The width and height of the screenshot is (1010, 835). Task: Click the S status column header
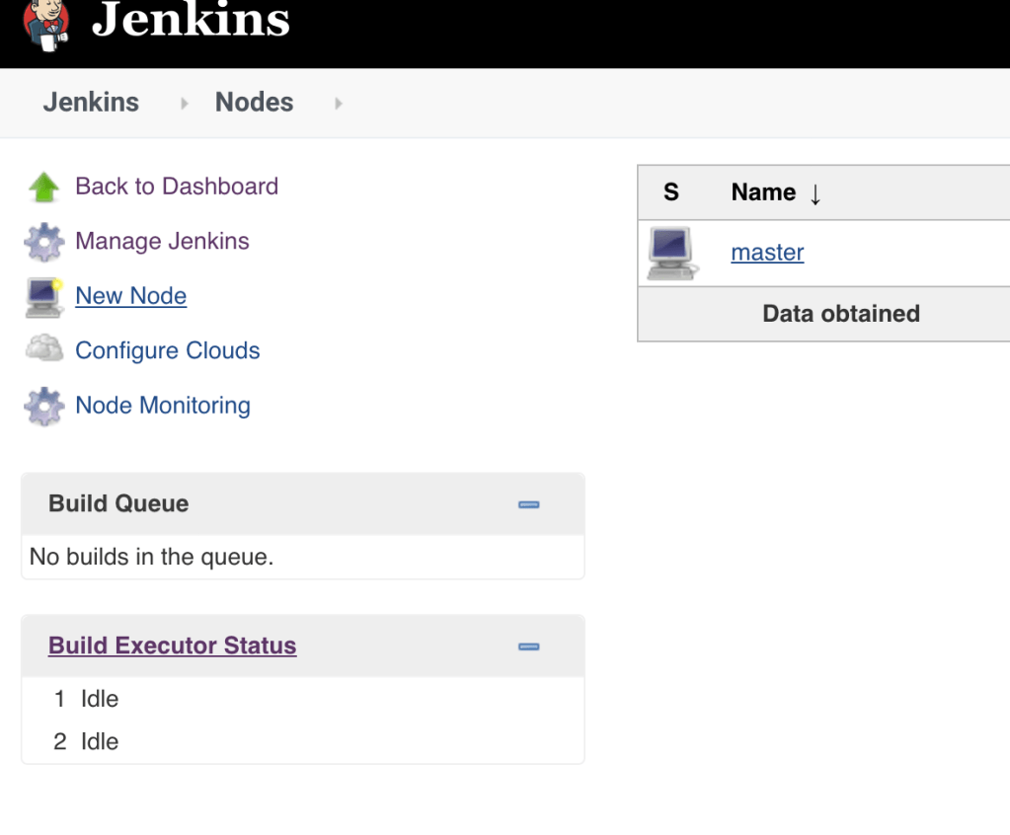pos(671,192)
